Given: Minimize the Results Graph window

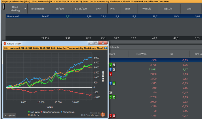Looking at the screenshot, I should (91, 43).
